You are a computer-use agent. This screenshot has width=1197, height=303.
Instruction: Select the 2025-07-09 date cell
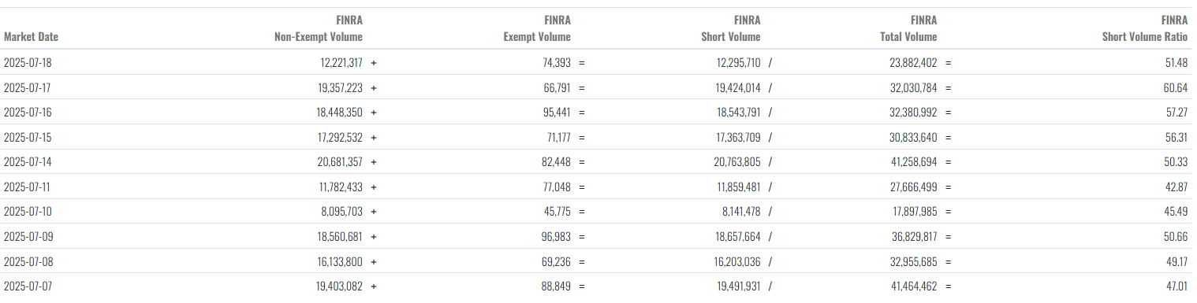pyautogui.click(x=28, y=237)
